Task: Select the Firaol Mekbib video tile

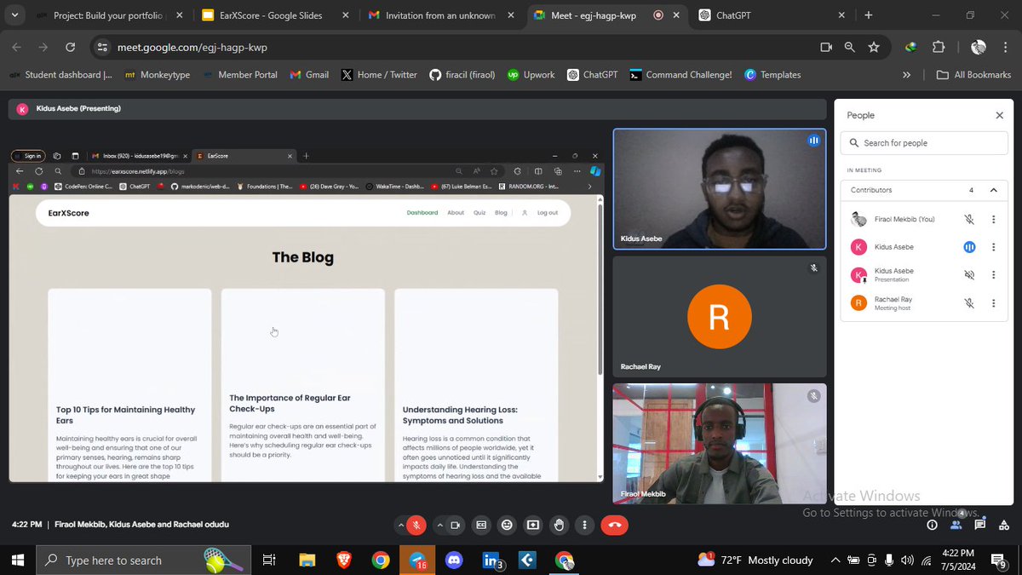Action: [720, 444]
